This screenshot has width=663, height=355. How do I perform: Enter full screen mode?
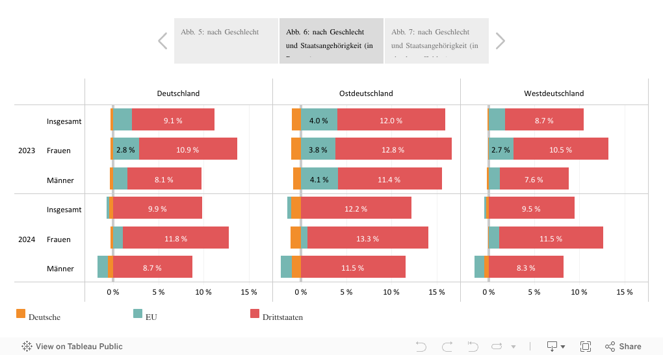click(x=585, y=347)
